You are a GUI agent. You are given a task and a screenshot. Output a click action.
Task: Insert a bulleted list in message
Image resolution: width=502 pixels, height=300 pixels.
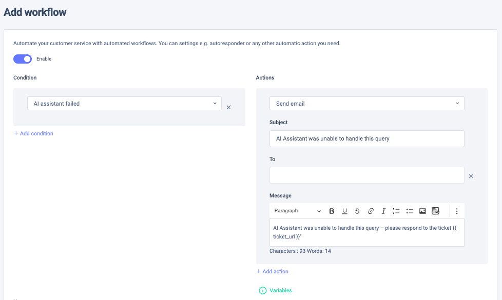[x=410, y=211]
